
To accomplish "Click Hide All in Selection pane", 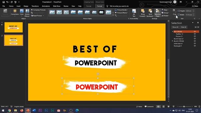I will (183, 27).
